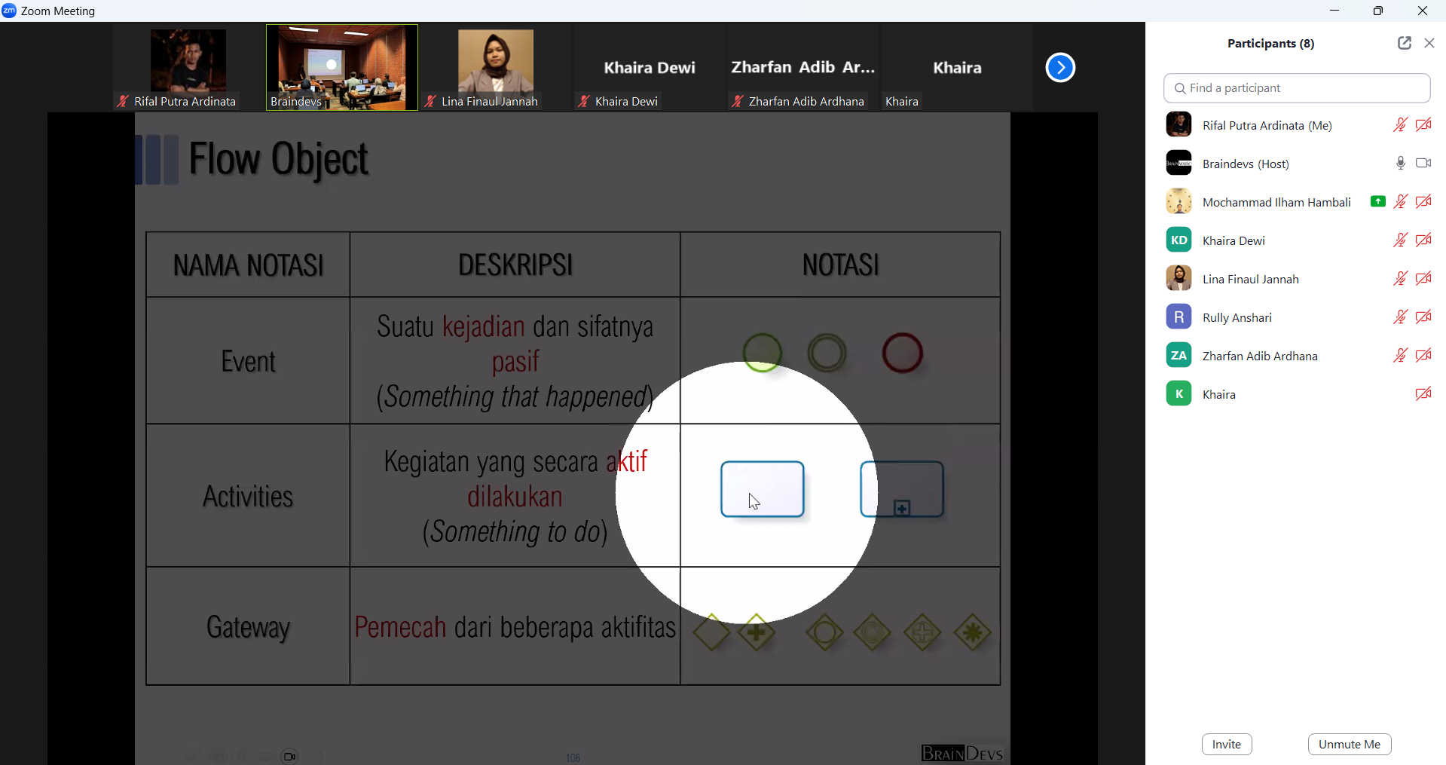Click Zharfan Adib Ardhana camera-off icon
This screenshot has height=765, width=1446.
click(1423, 356)
